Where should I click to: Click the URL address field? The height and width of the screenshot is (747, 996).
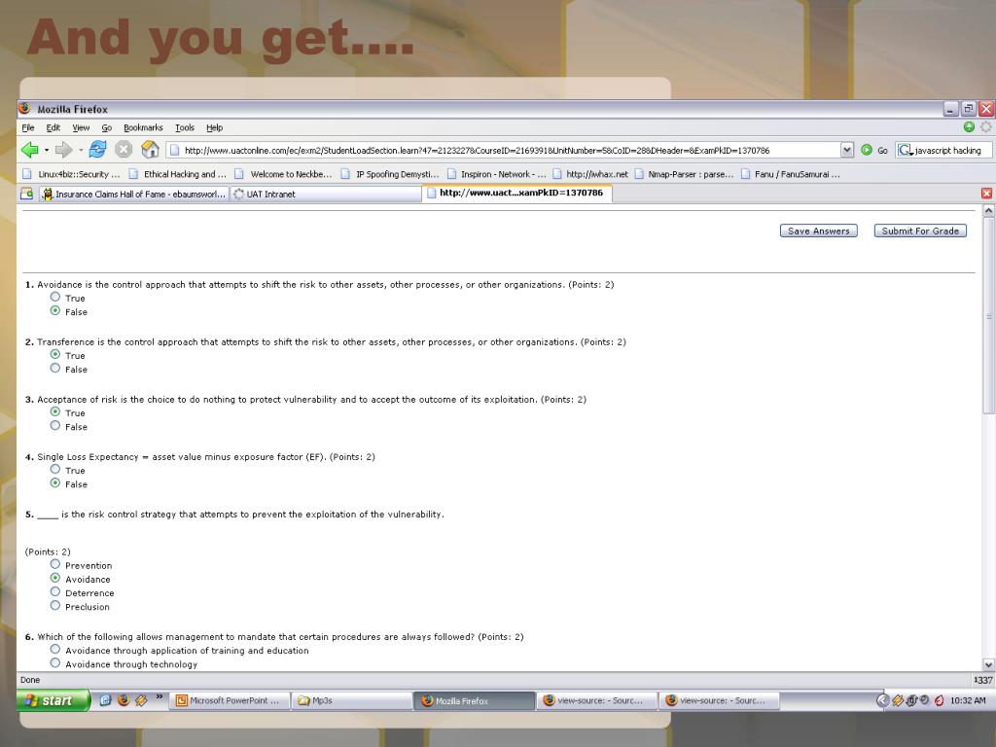[503, 151]
